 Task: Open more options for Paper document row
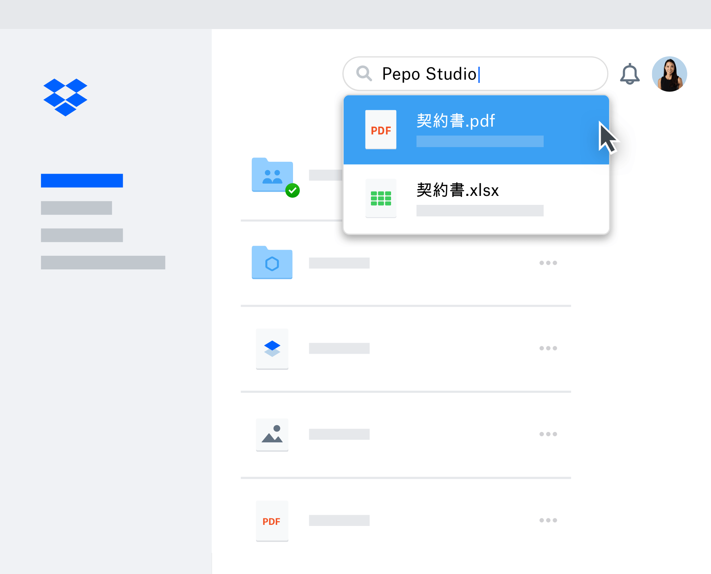(x=548, y=348)
